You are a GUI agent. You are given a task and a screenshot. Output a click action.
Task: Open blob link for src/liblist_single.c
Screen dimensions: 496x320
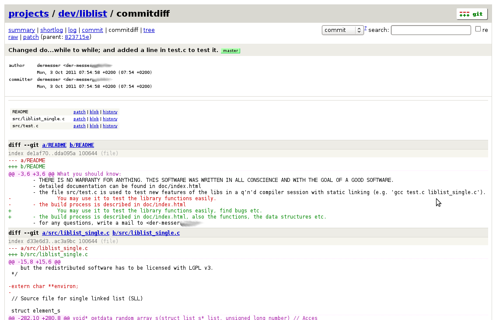pos(94,119)
